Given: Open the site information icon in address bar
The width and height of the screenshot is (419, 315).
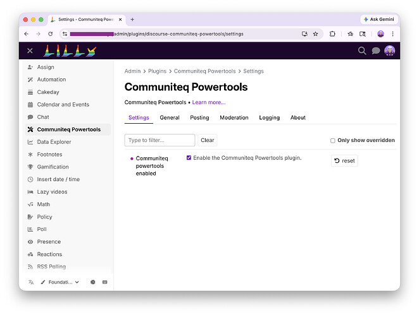Looking at the screenshot, I should click(x=65, y=34).
